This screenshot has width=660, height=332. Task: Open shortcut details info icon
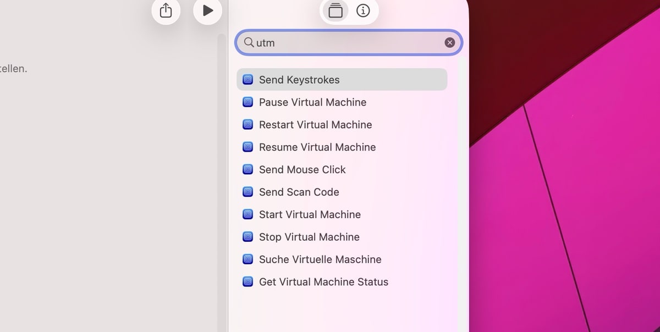click(x=363, y=11)
